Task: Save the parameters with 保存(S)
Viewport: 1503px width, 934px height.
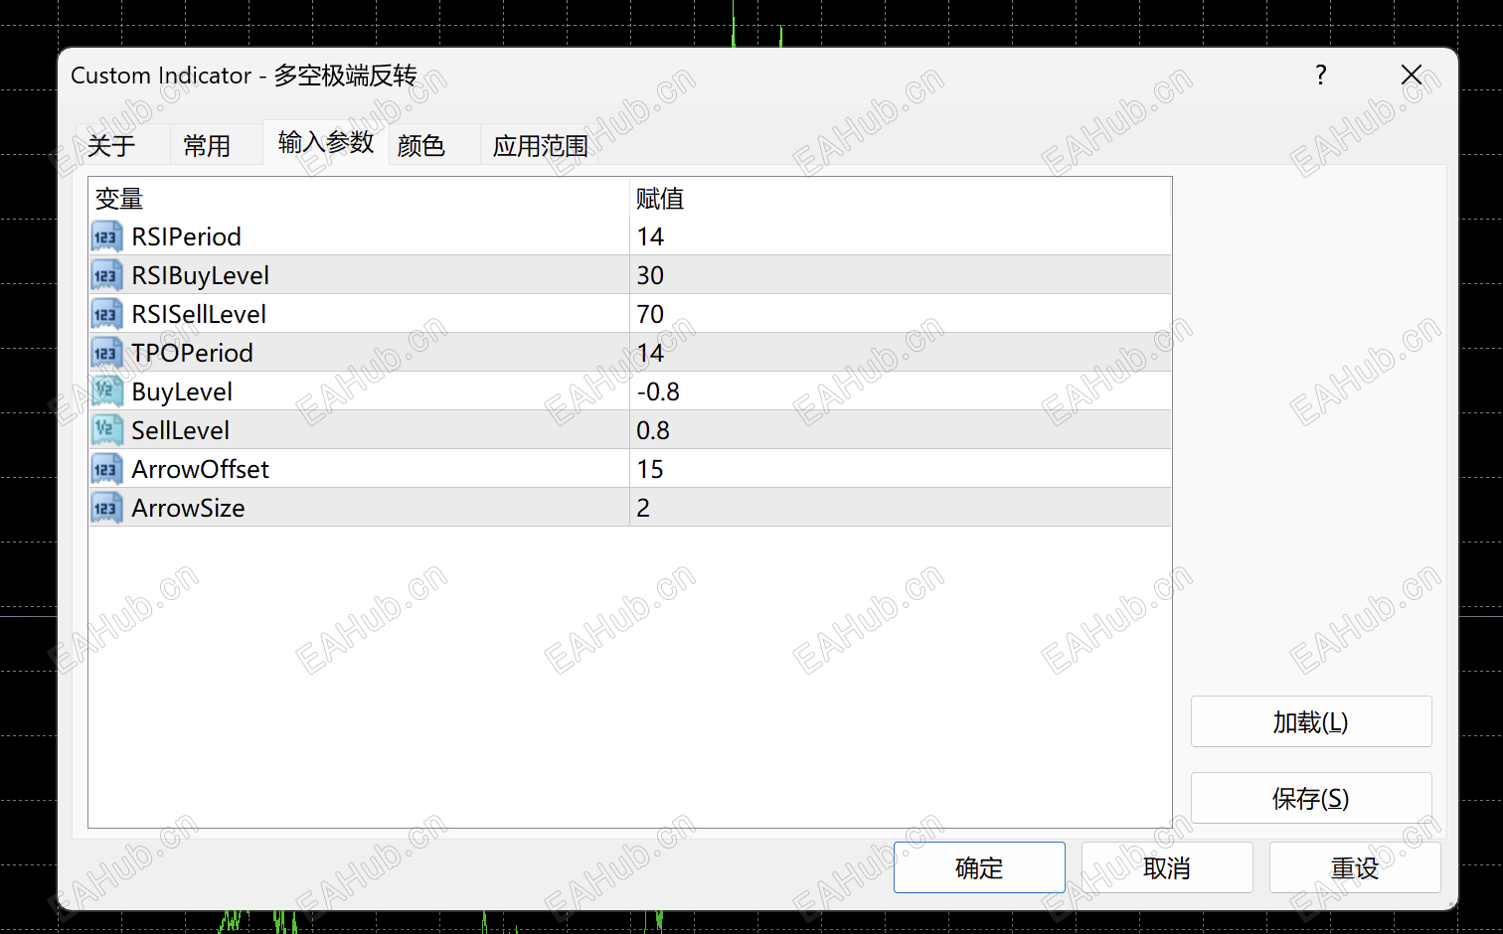Action: tap(1310, 798)
